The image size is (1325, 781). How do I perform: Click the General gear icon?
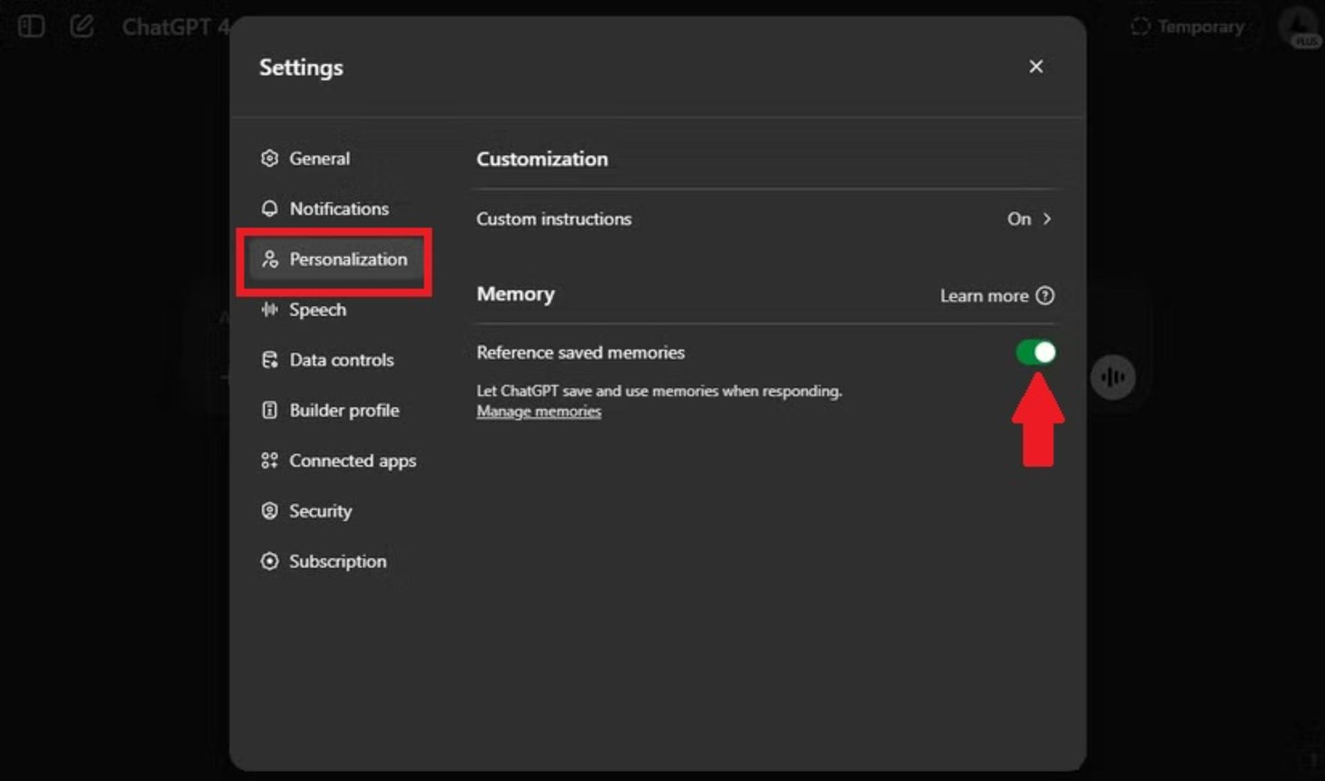tap(269, 159)
